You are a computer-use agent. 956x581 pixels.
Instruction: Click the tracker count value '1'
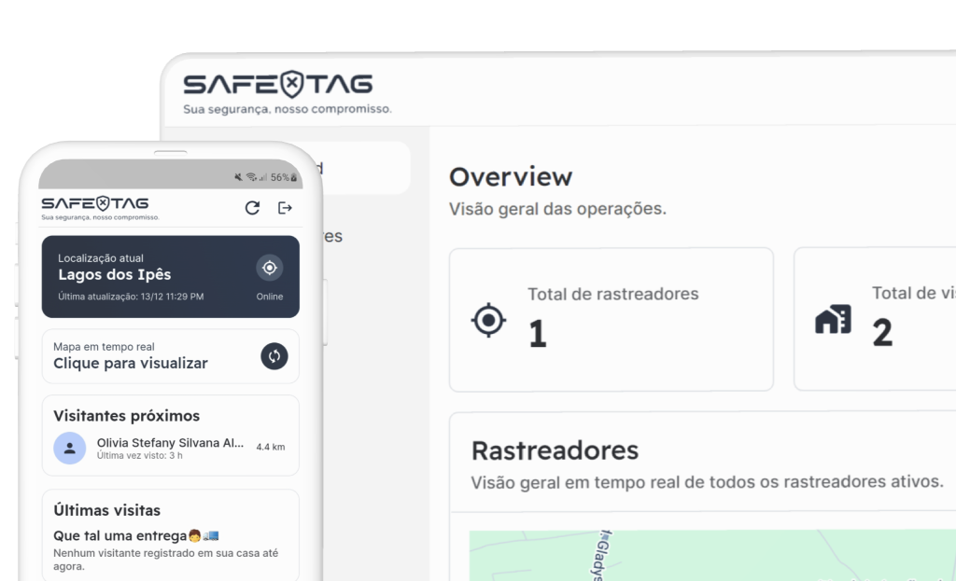[538, 334]
